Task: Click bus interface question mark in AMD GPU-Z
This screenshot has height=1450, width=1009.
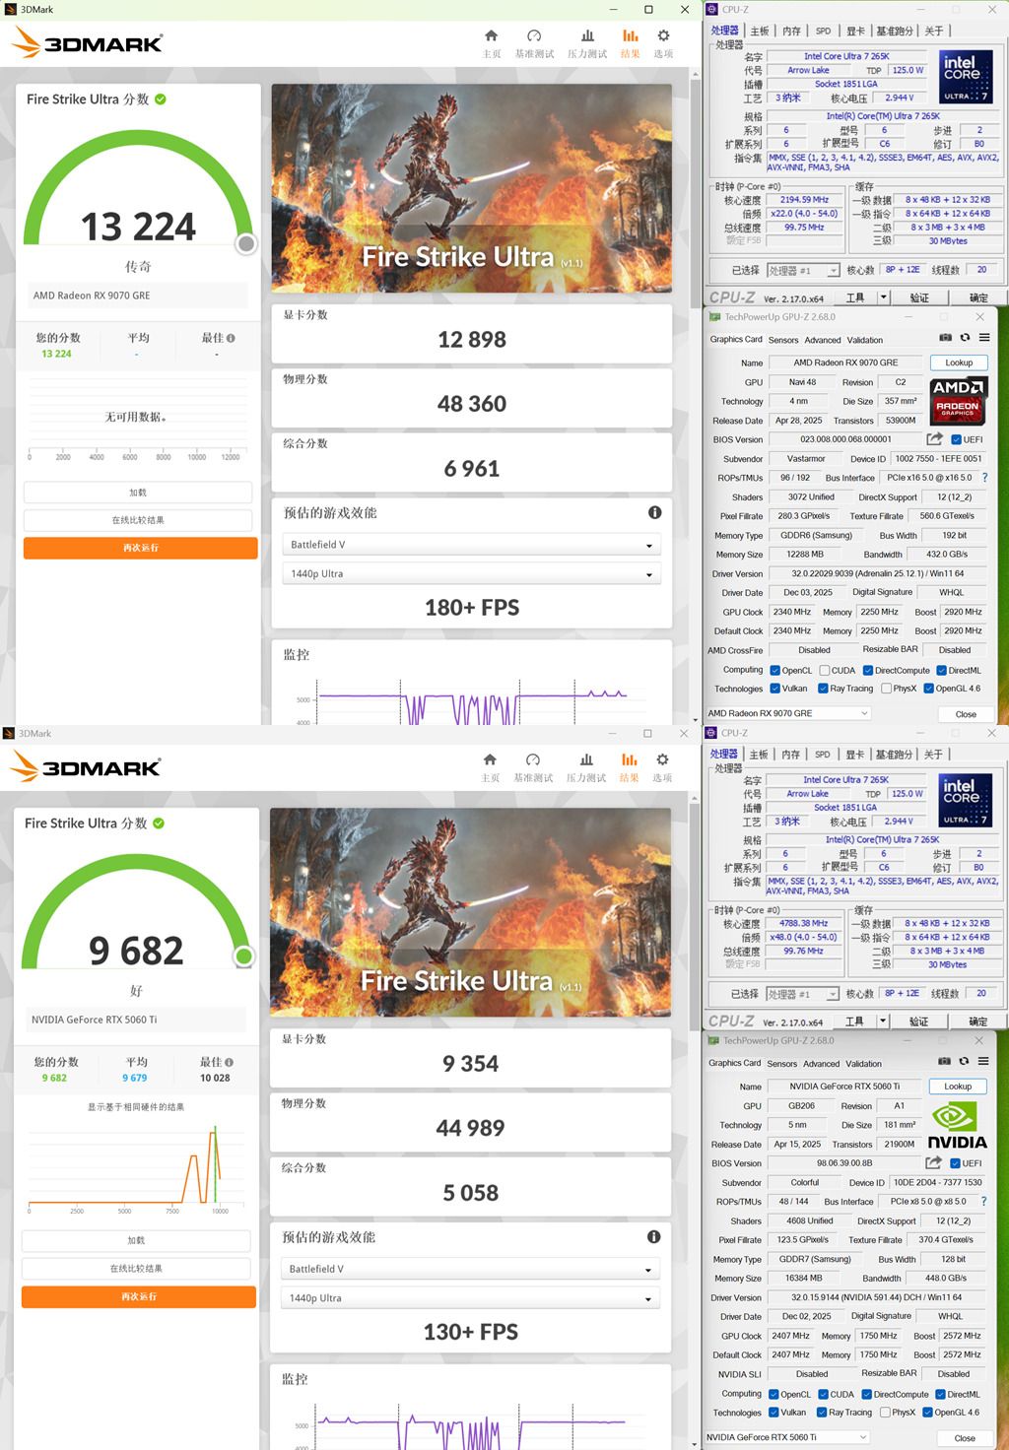Action: [984, 478]
